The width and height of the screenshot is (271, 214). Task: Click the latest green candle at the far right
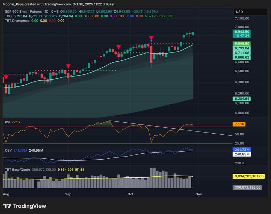click(193, 33)
